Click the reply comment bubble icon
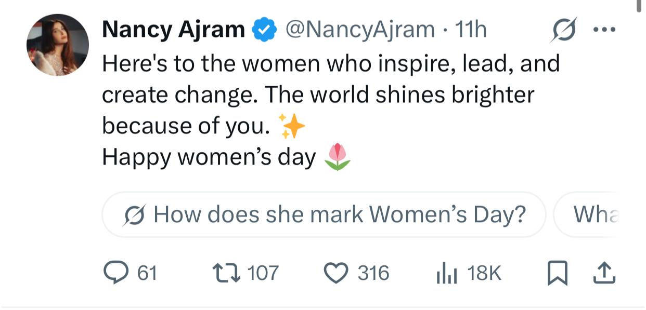The width and height of the screenshot is (646, 310). pos(116,273)
